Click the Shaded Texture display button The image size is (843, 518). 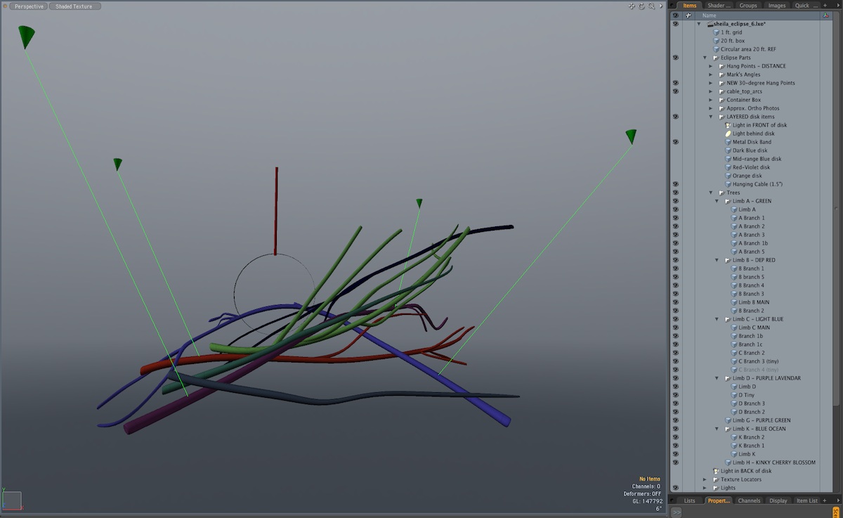point(74,6)
